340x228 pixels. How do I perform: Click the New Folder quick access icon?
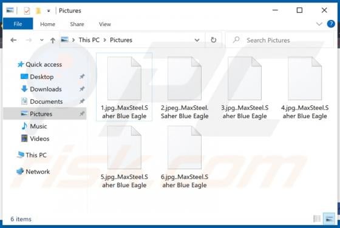[38, 10]
